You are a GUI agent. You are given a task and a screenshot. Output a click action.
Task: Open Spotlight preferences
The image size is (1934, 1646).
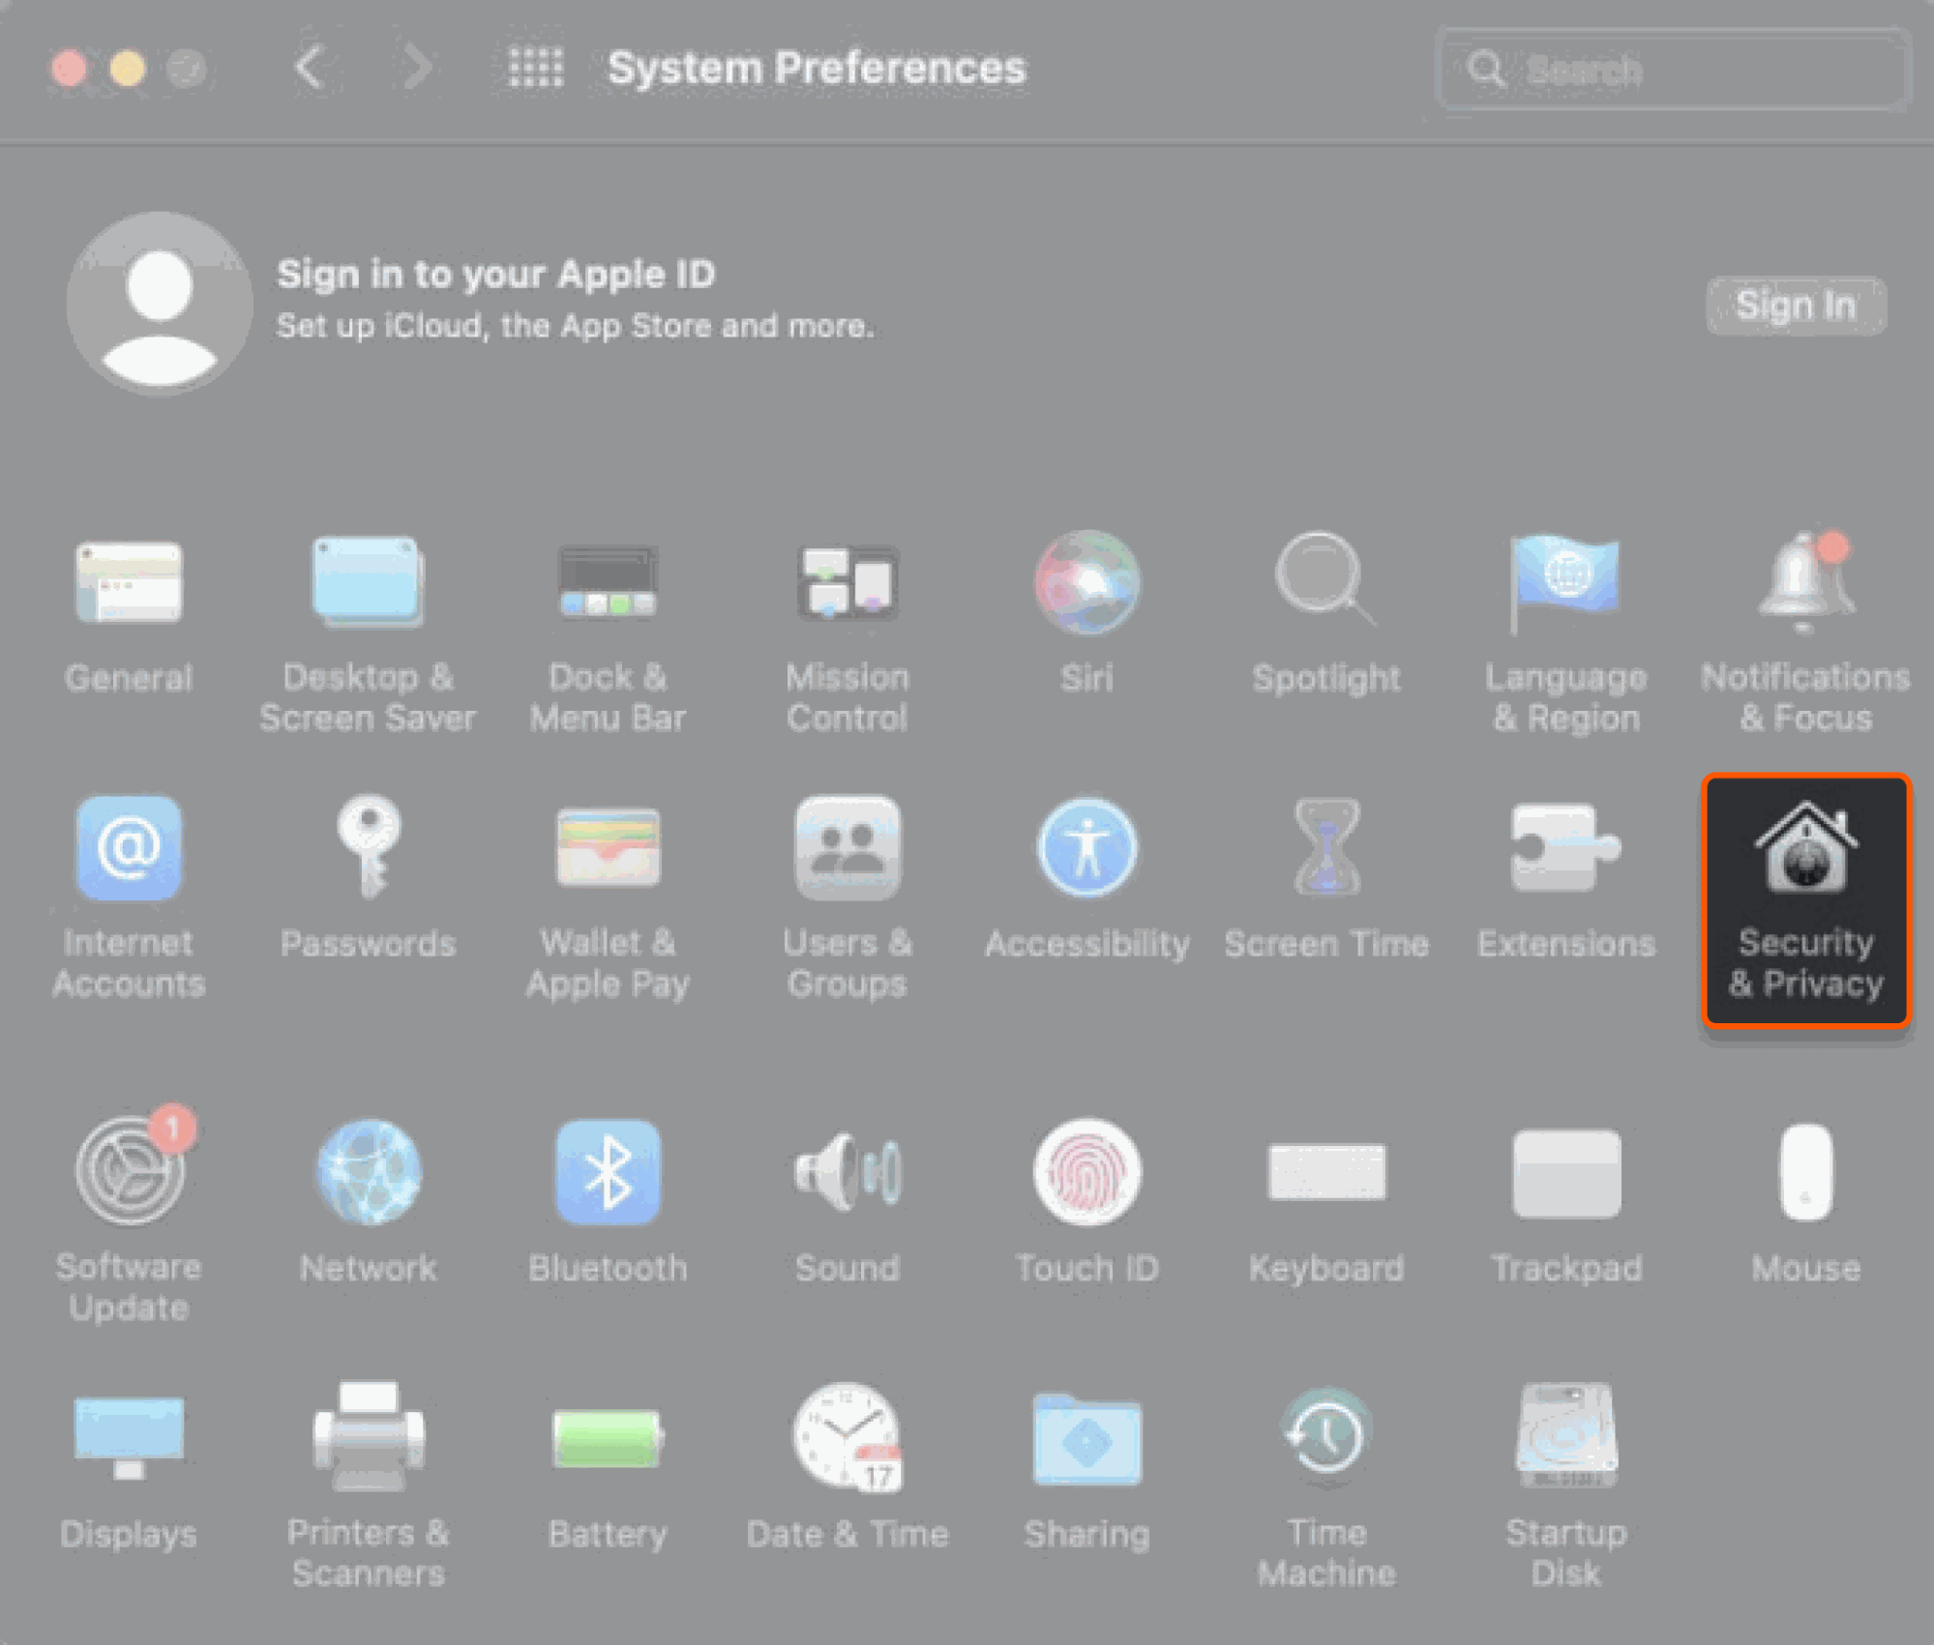(x=1326, y=615)
